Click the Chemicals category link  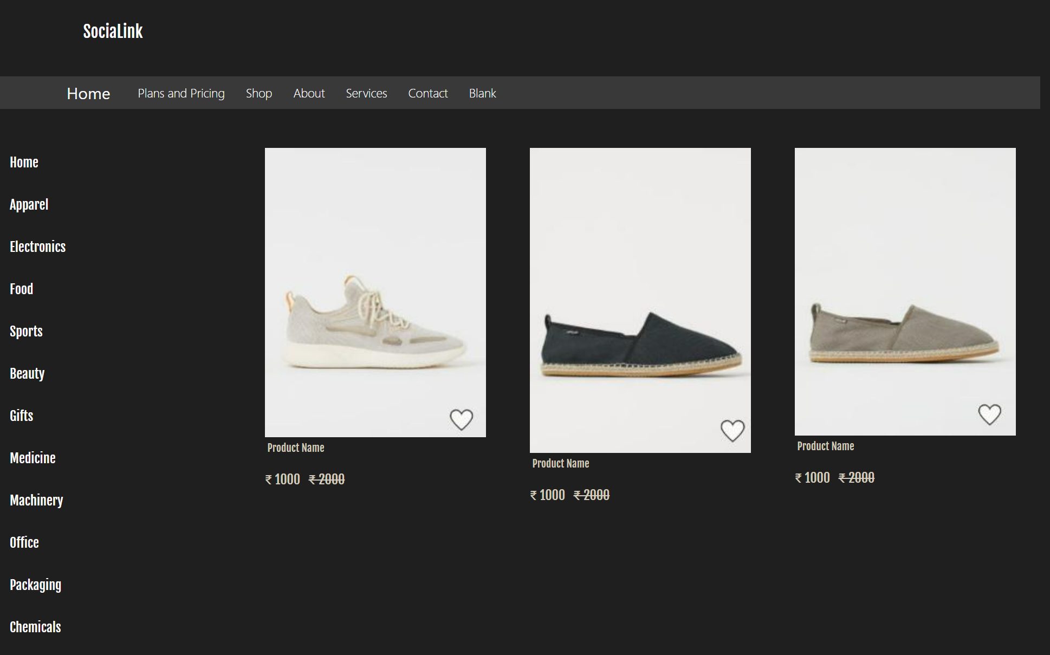point(35,627)
